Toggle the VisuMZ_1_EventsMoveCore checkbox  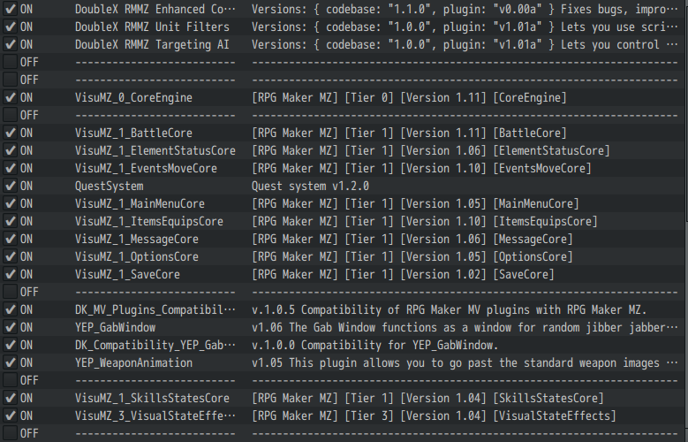(10, 168)
